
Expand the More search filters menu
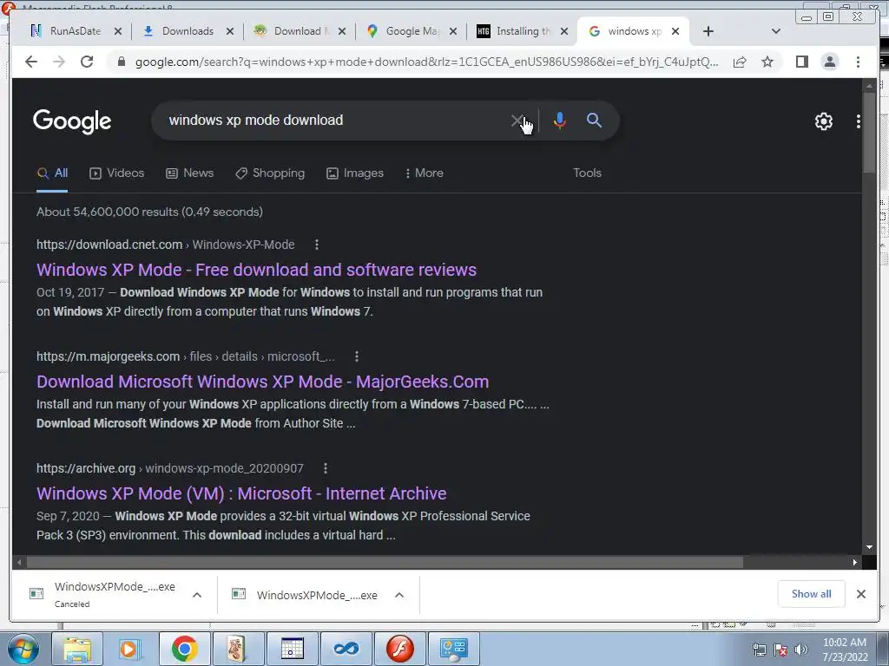point(424,173)
